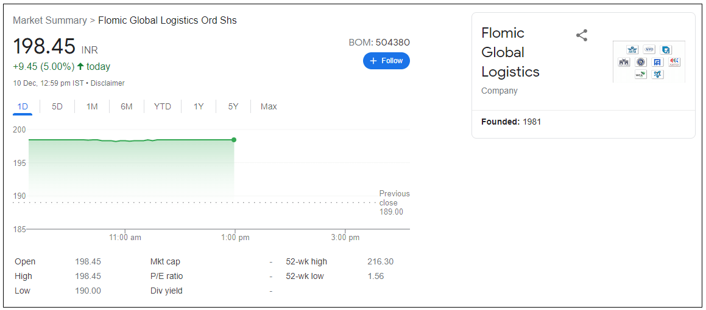Click the price 198.45 heading

(x=44, y=47)
